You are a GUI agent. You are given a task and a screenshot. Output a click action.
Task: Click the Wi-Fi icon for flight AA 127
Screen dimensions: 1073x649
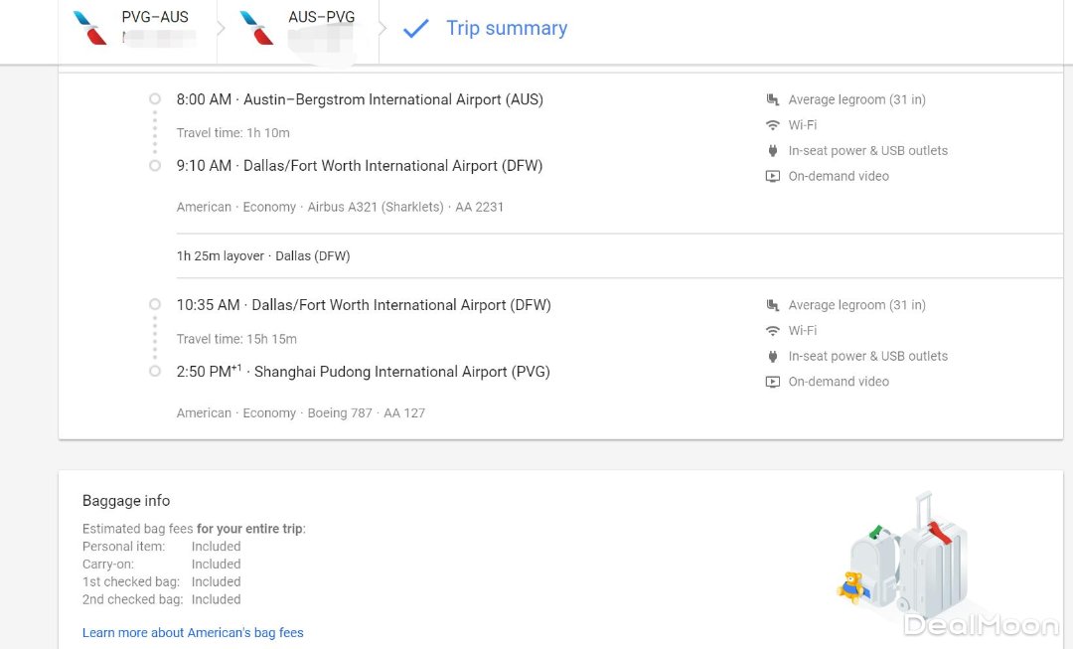773,331
